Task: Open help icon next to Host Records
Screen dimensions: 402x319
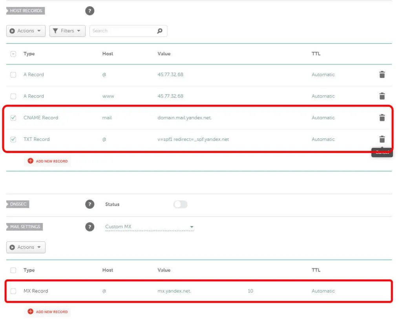Action: click(x=90, y=11)
